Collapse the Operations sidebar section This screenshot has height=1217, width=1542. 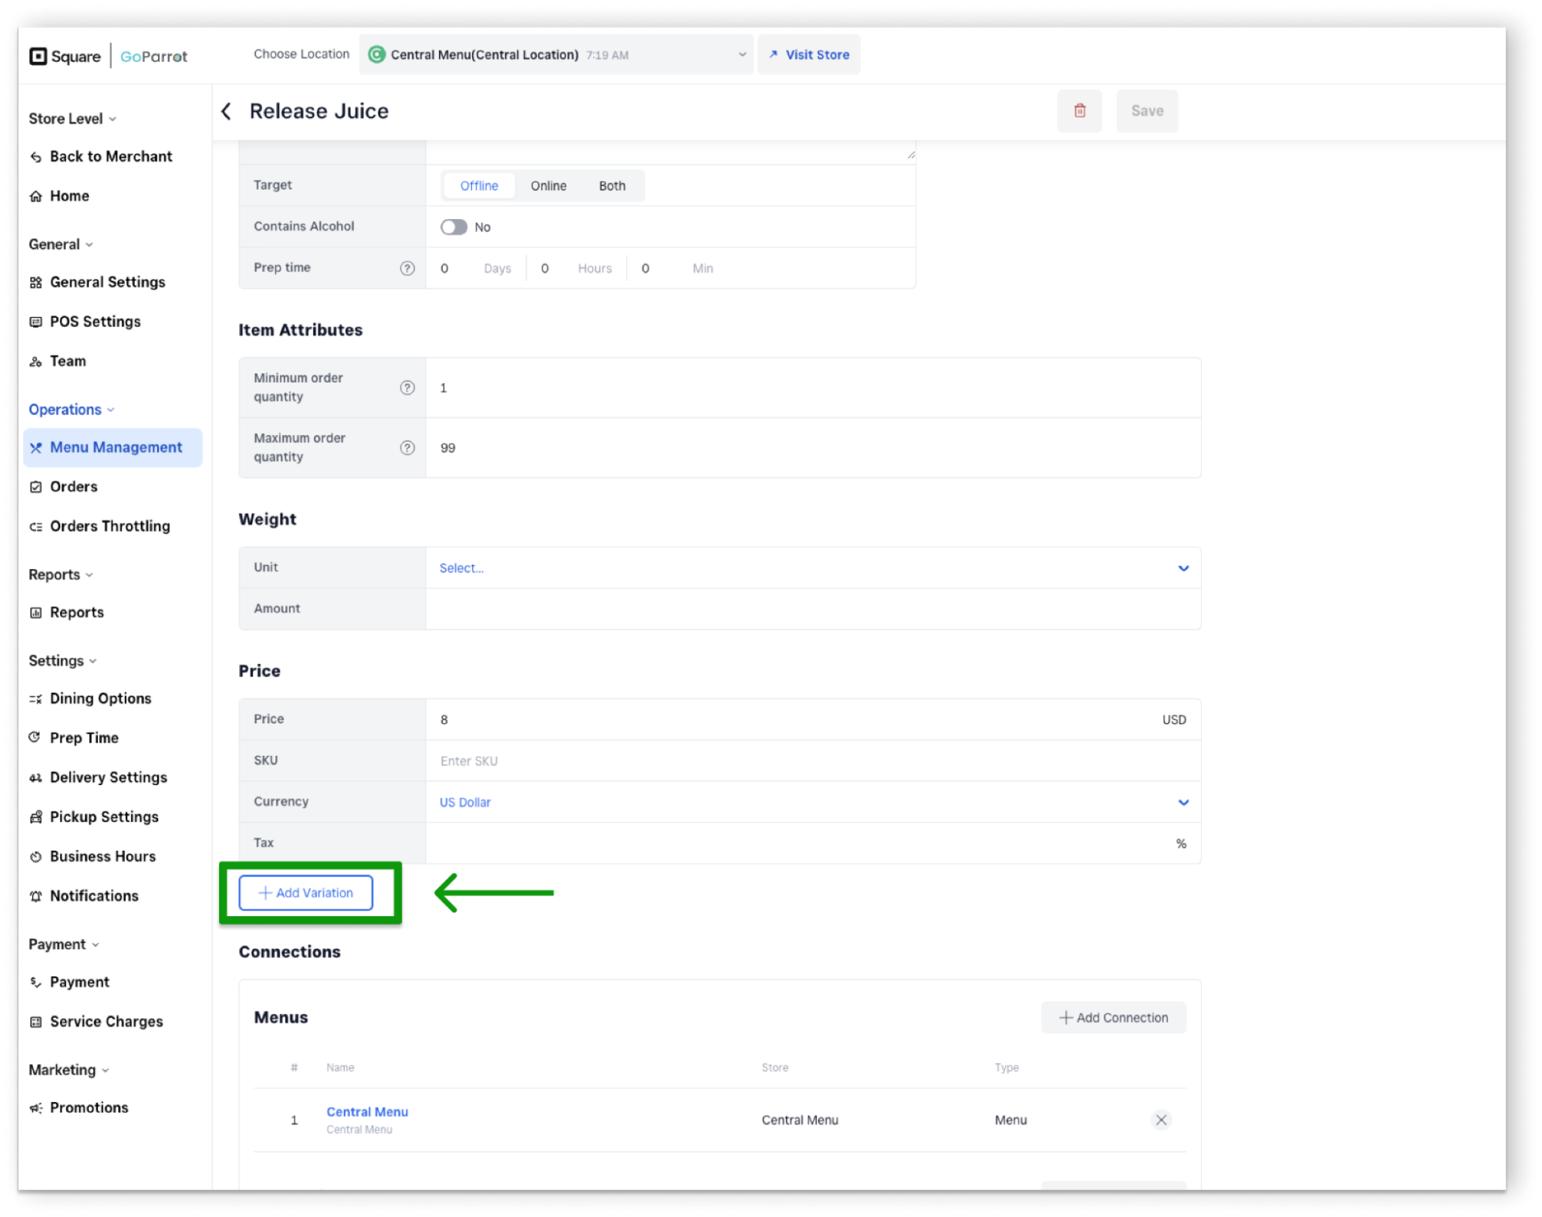[71, 409]
